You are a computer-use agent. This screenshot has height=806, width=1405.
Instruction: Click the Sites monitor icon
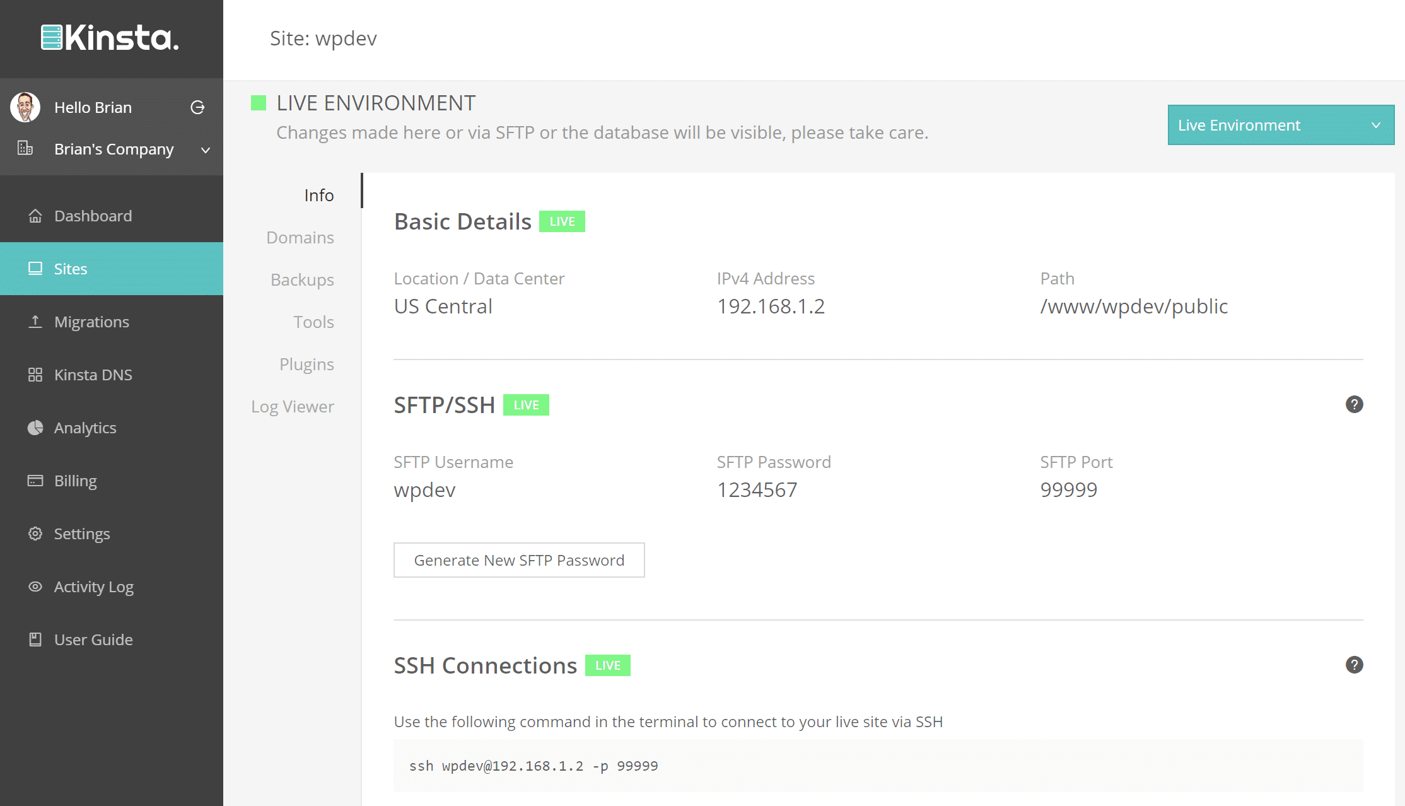(35, 269)
